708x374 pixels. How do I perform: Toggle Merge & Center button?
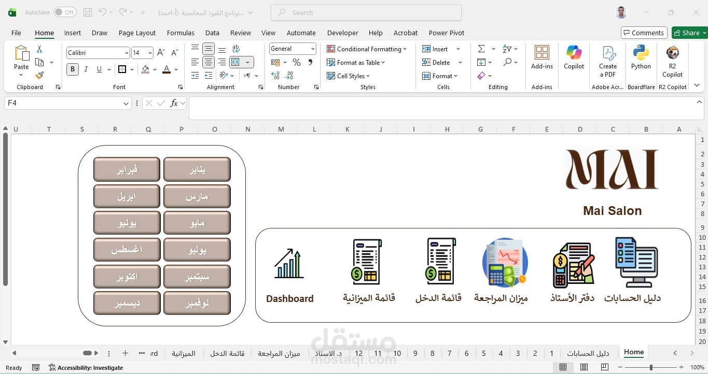pyautogui.click(x=236, y=62)
